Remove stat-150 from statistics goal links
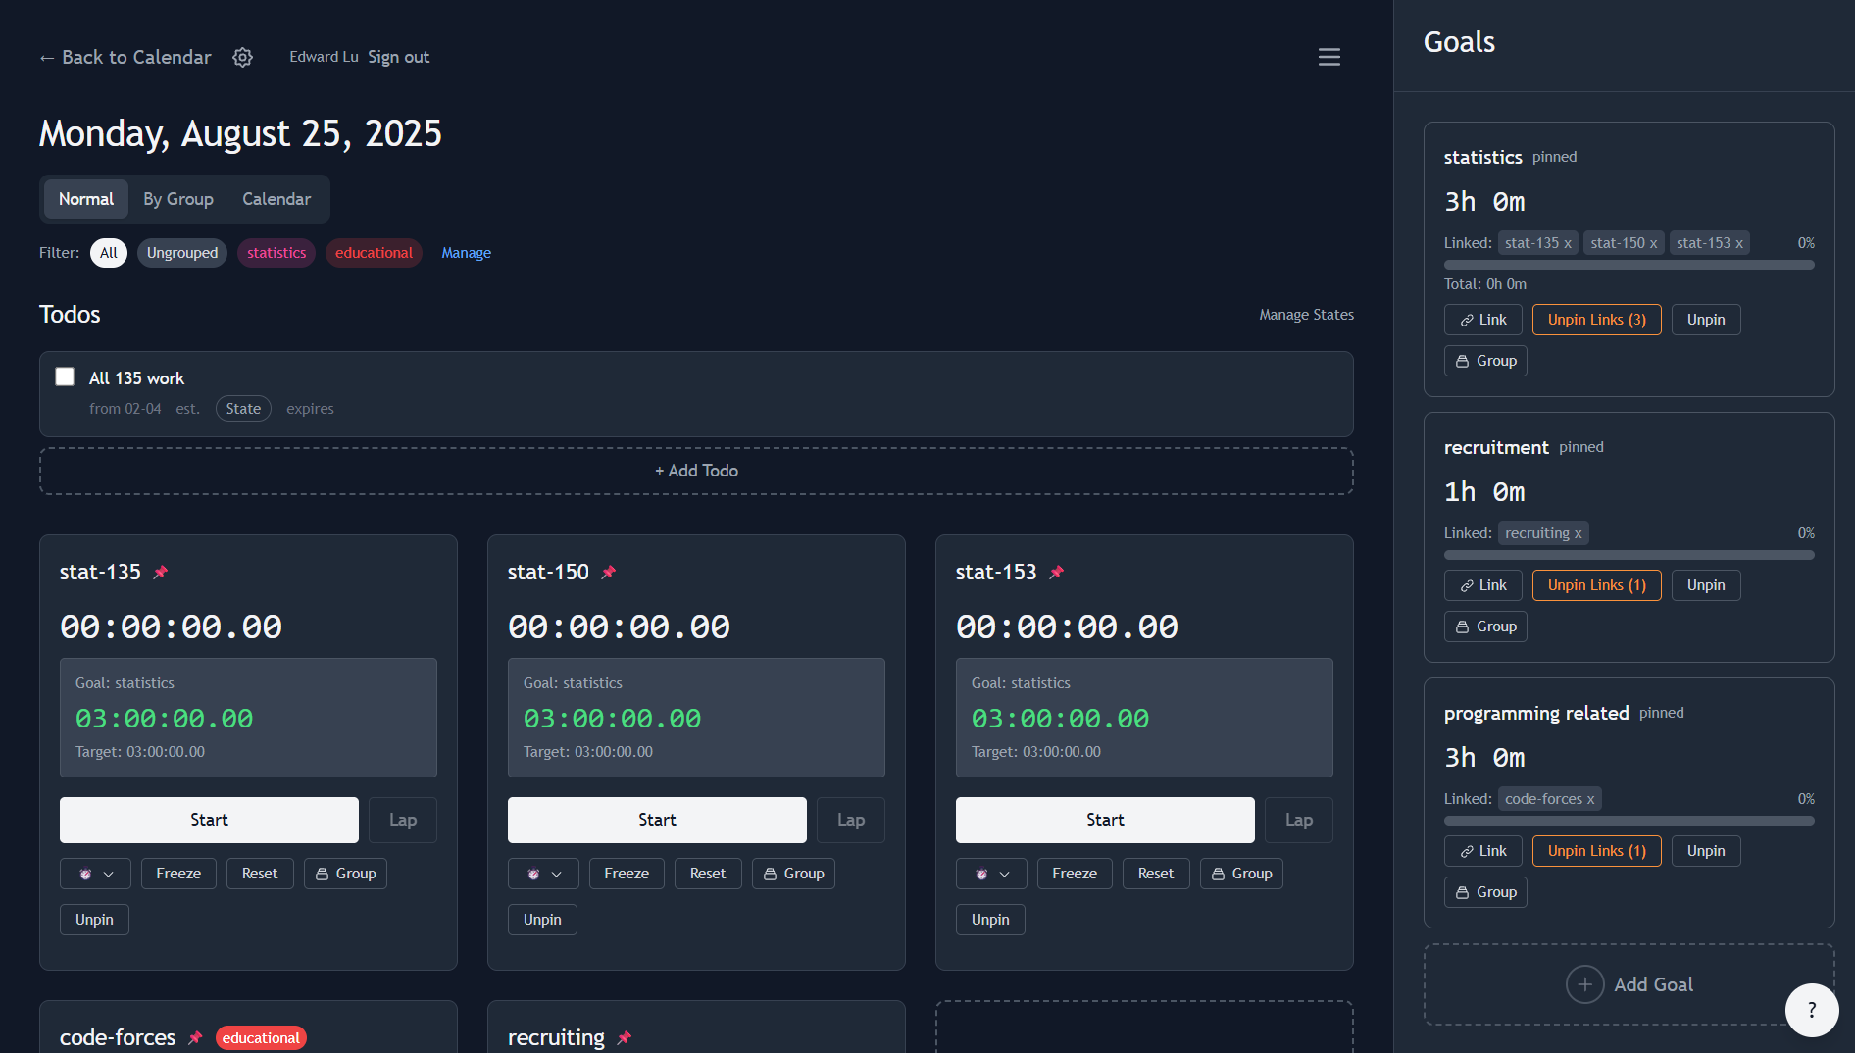1855x1053 pixels. (x=1654, y=242)
